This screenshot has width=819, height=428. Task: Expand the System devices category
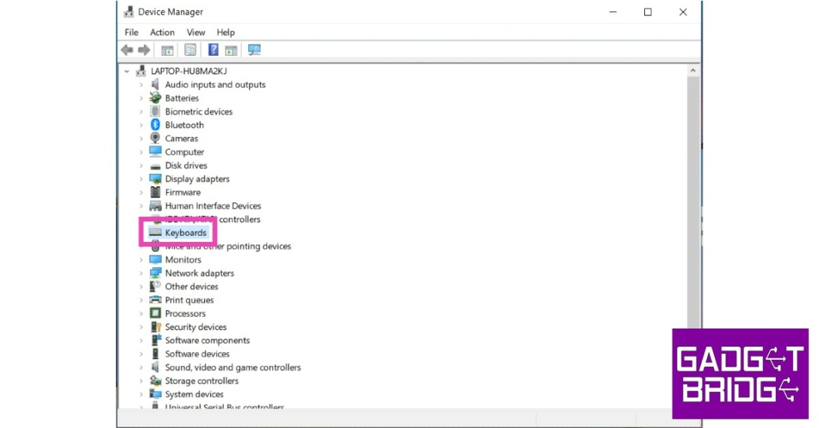(141, 394)
